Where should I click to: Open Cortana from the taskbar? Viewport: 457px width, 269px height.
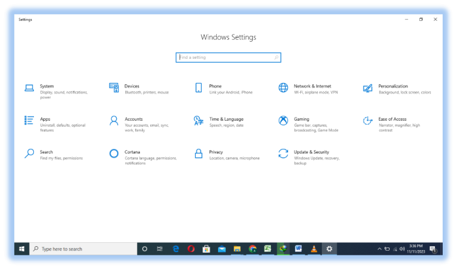(x=144, y=249)
